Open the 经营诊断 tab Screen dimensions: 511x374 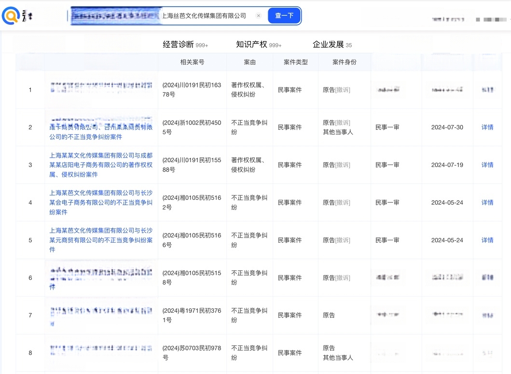pos(185,44)
